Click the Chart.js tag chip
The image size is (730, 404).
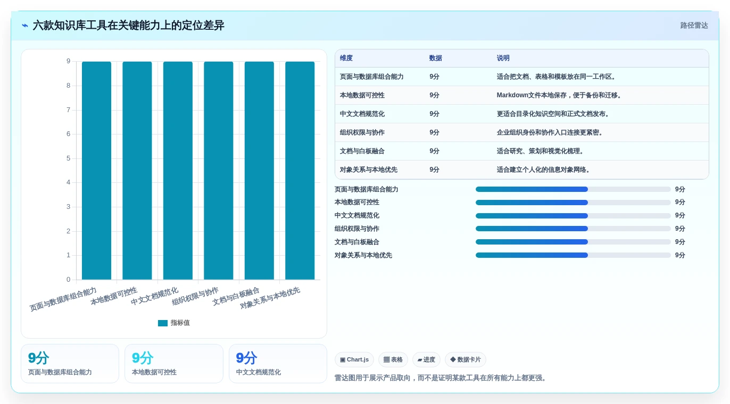point(354,360)
